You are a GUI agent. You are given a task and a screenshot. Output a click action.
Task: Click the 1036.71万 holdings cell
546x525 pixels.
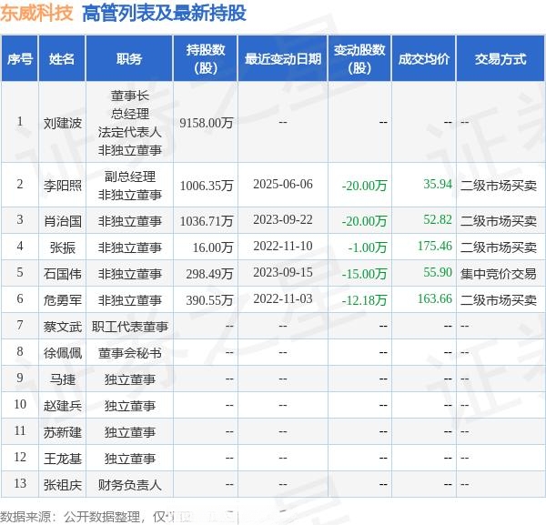point(207,221)
